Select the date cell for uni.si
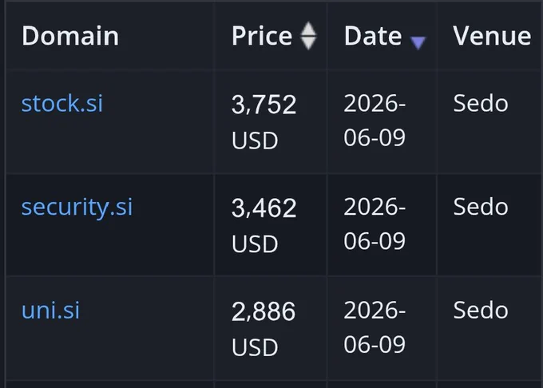The image size is (543, 388). pyautogui.click(x=375, y=327)
